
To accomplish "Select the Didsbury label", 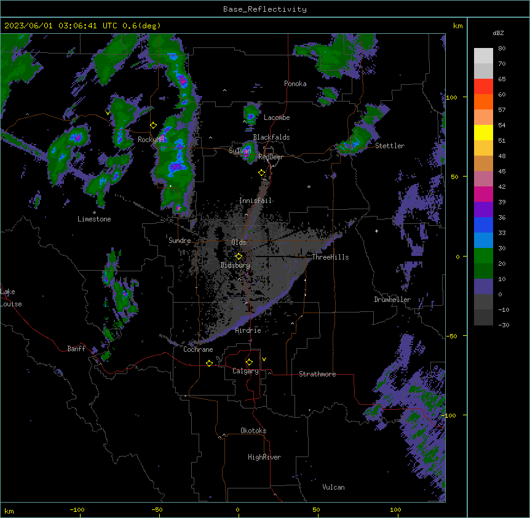I will tap(235, 265).
